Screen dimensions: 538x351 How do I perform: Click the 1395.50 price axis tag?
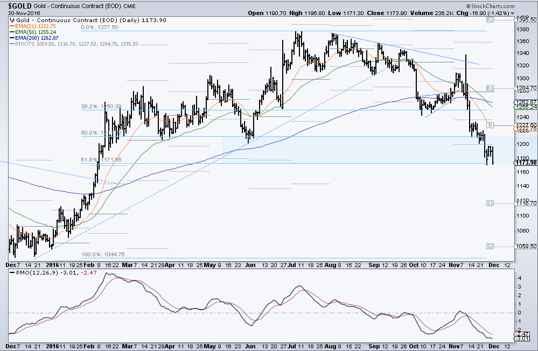526,20
